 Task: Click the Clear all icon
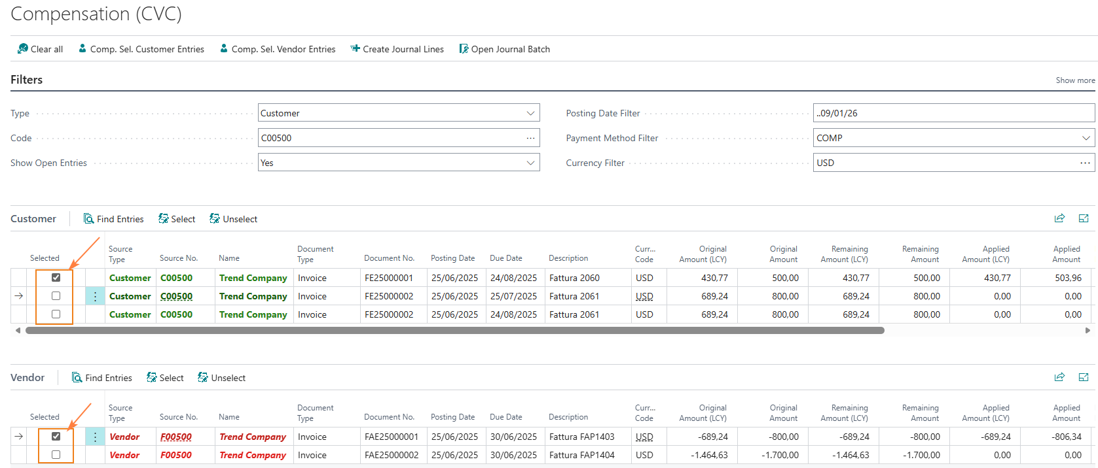click(x=23, y=49)
